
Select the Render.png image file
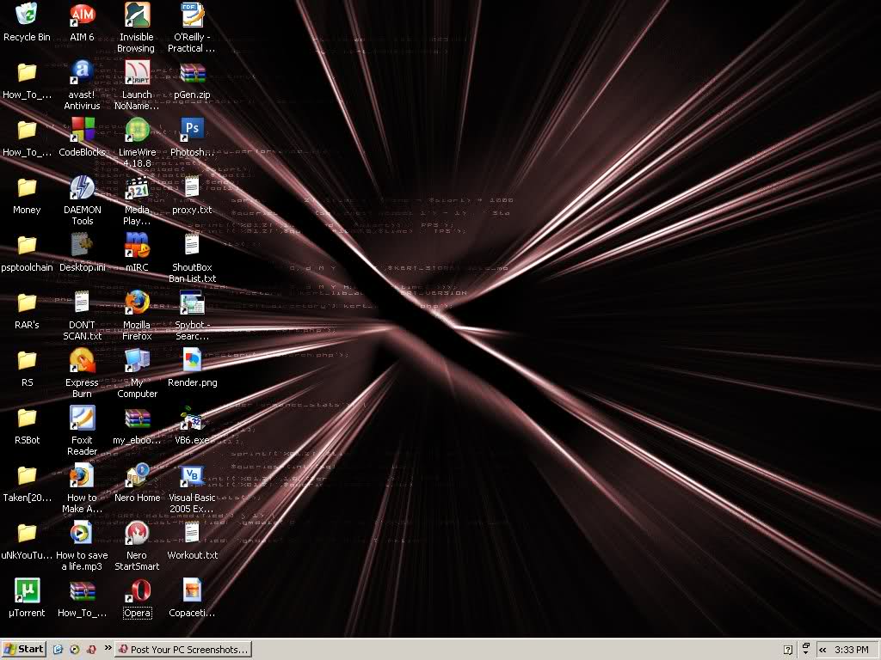(192, 360)
